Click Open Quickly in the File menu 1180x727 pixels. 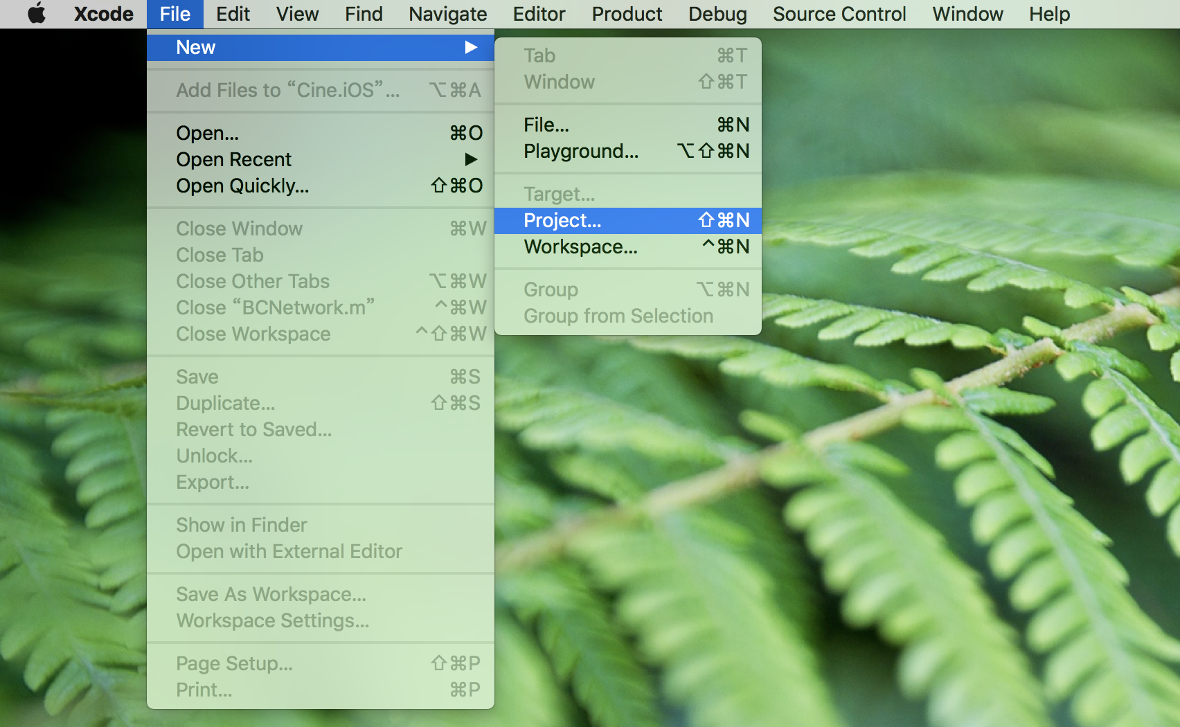[x=242, y=186]
